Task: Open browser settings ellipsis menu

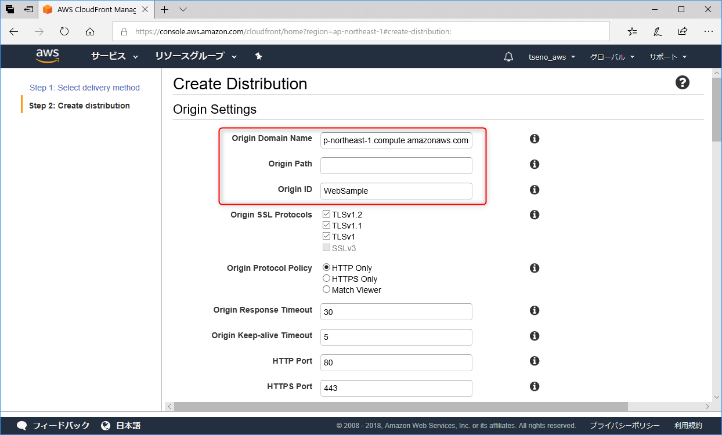Action: point(708,31)
